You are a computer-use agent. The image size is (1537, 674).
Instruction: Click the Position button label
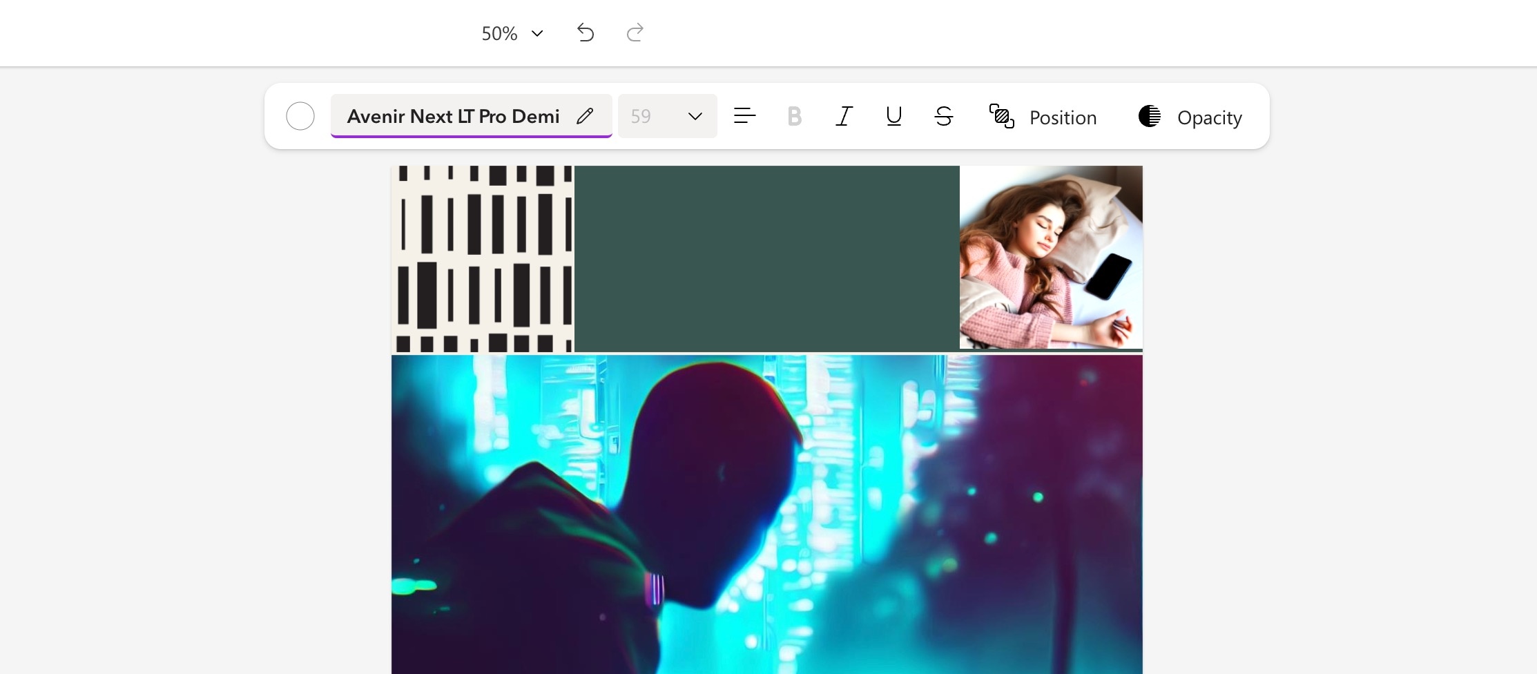click(x=1063, y=118)
